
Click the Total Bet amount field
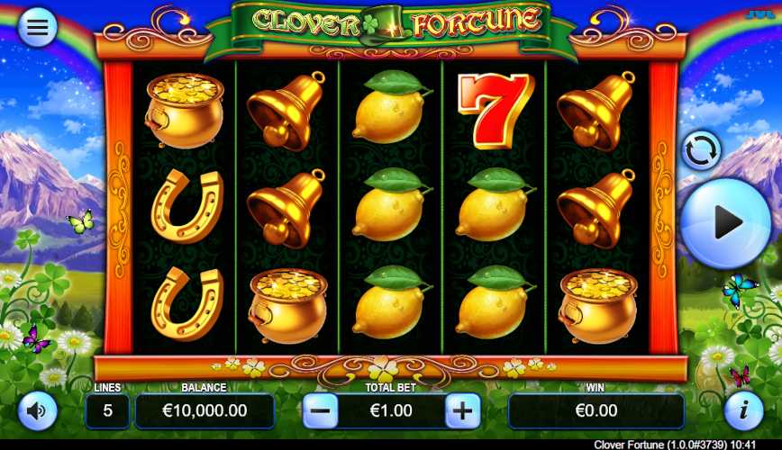click(392, 410)
